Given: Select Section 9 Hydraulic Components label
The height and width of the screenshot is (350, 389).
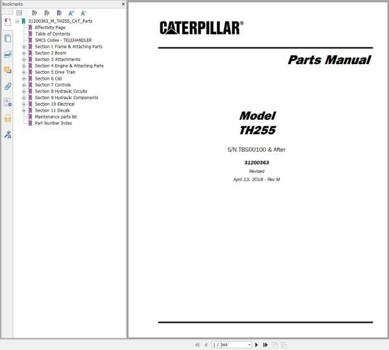Looking at the screenshot, I should click(66, 98).
